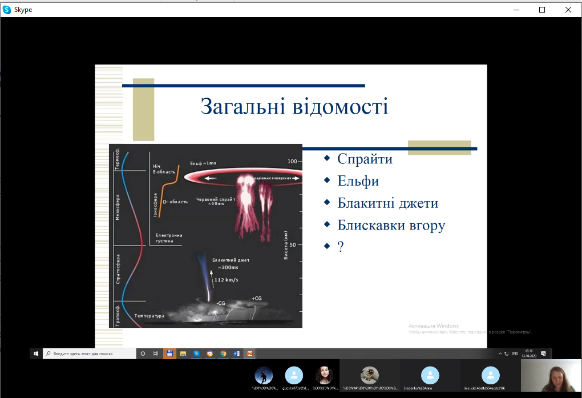
Task: Select the participant with the curly-haired woman avatar
Action: [x=324, y=376]
